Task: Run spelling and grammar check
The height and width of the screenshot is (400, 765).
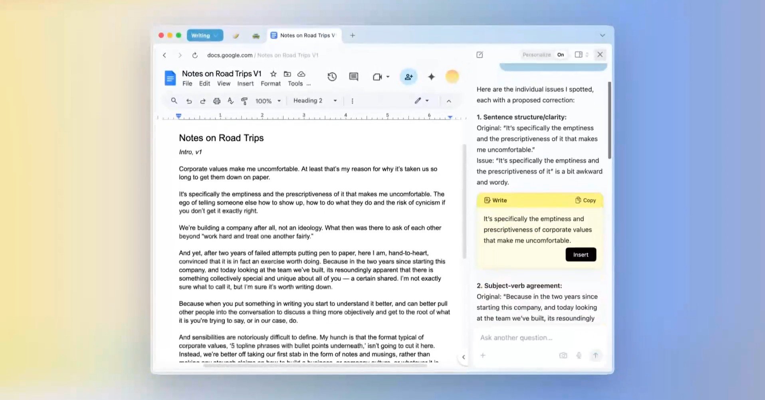Action: pos(230,101)
